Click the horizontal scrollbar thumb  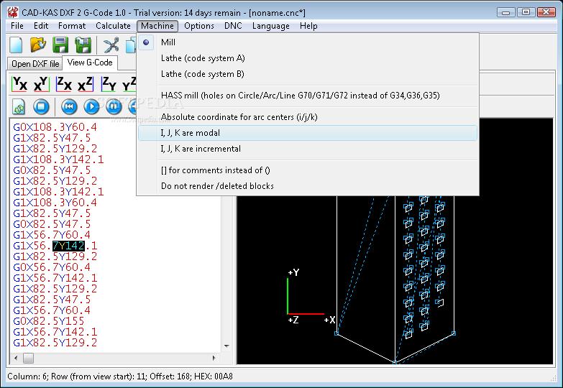tap(28, 358)
